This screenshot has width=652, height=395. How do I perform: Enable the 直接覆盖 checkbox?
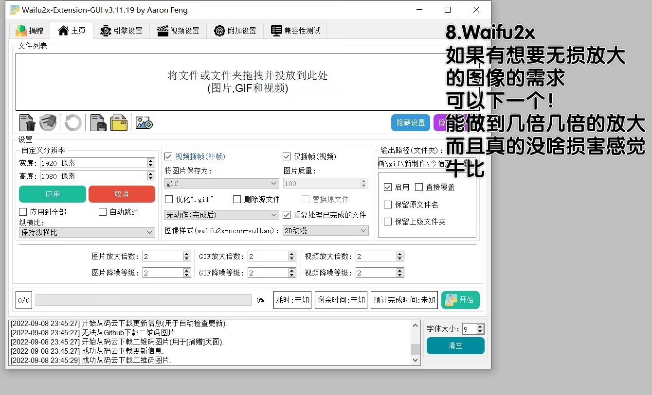419,187
